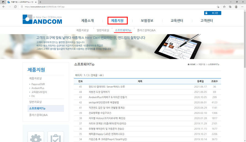Click the browser back arrow
Viewport: 246px width, 142px height.
(4, 7)
